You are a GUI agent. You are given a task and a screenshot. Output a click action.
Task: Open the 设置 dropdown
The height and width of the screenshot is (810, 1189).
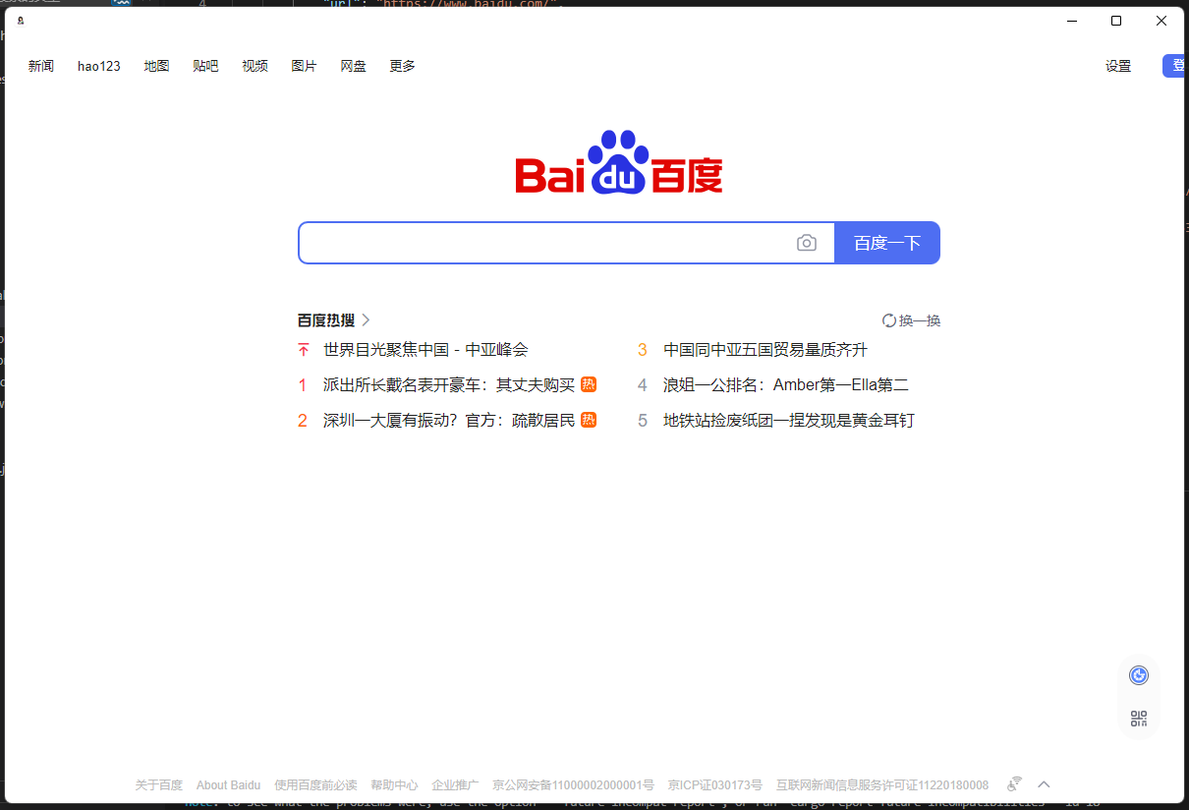point(1117,66)
